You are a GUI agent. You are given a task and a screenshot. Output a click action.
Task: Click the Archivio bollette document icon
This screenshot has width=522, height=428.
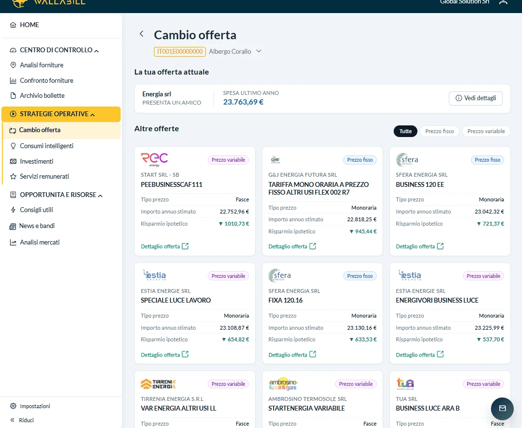click(13, 96)
